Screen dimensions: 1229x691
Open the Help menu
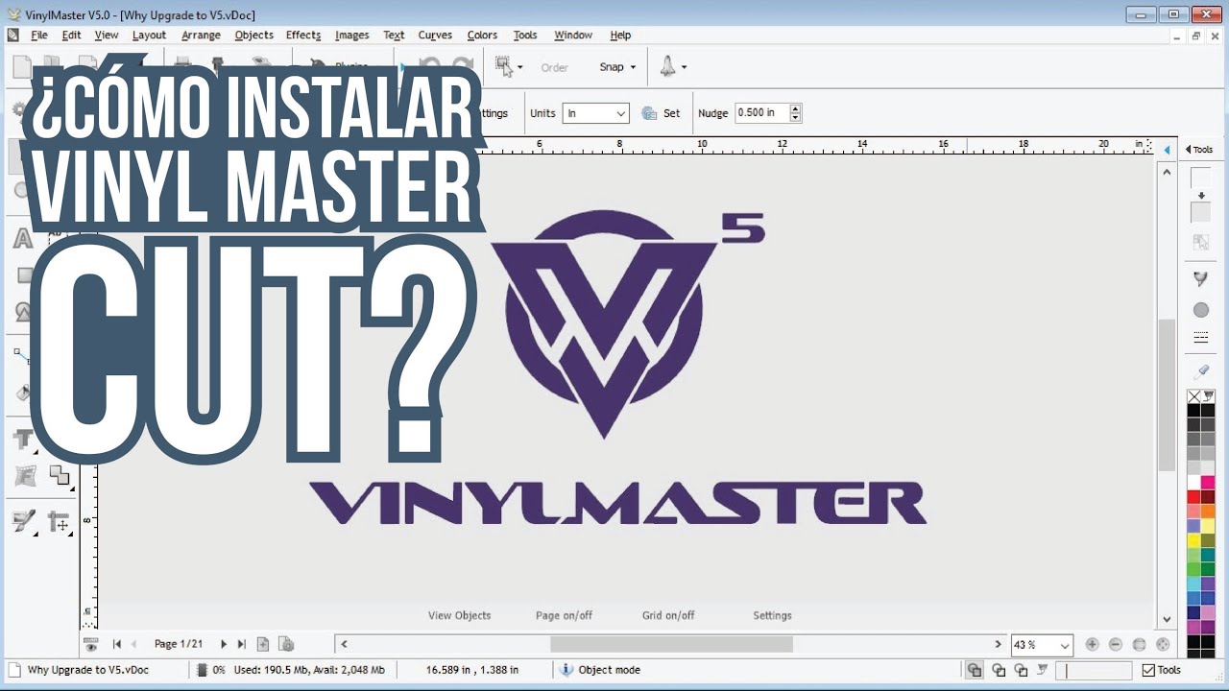(x=620, y=35)
